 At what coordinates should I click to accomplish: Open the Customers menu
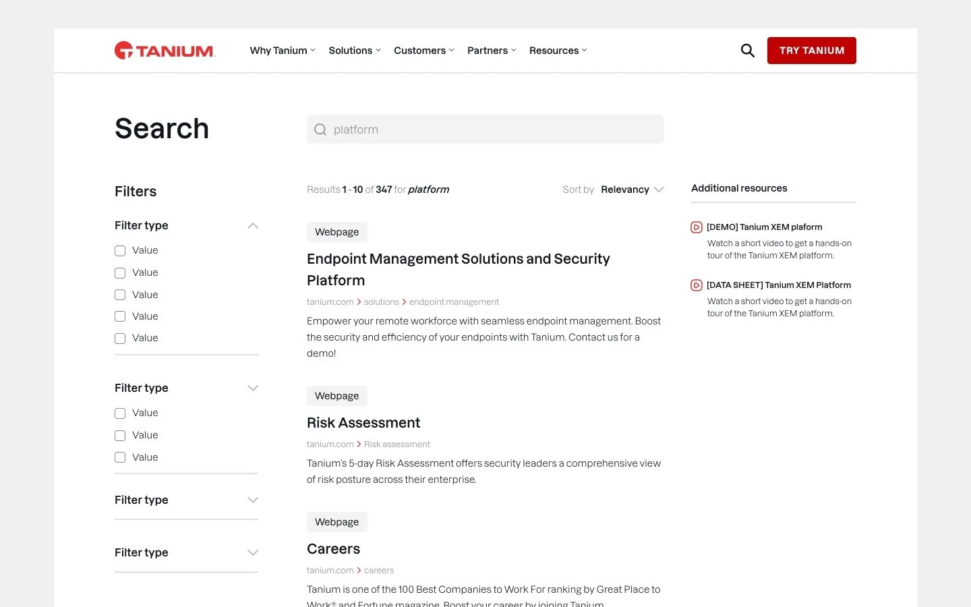[x=424, y=51]
